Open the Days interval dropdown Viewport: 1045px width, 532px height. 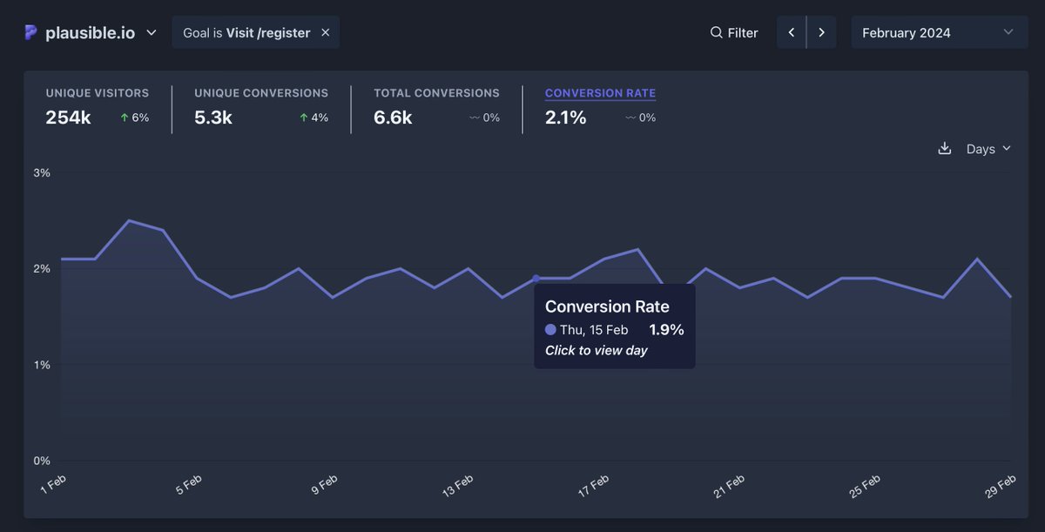(x=988, y=149)
